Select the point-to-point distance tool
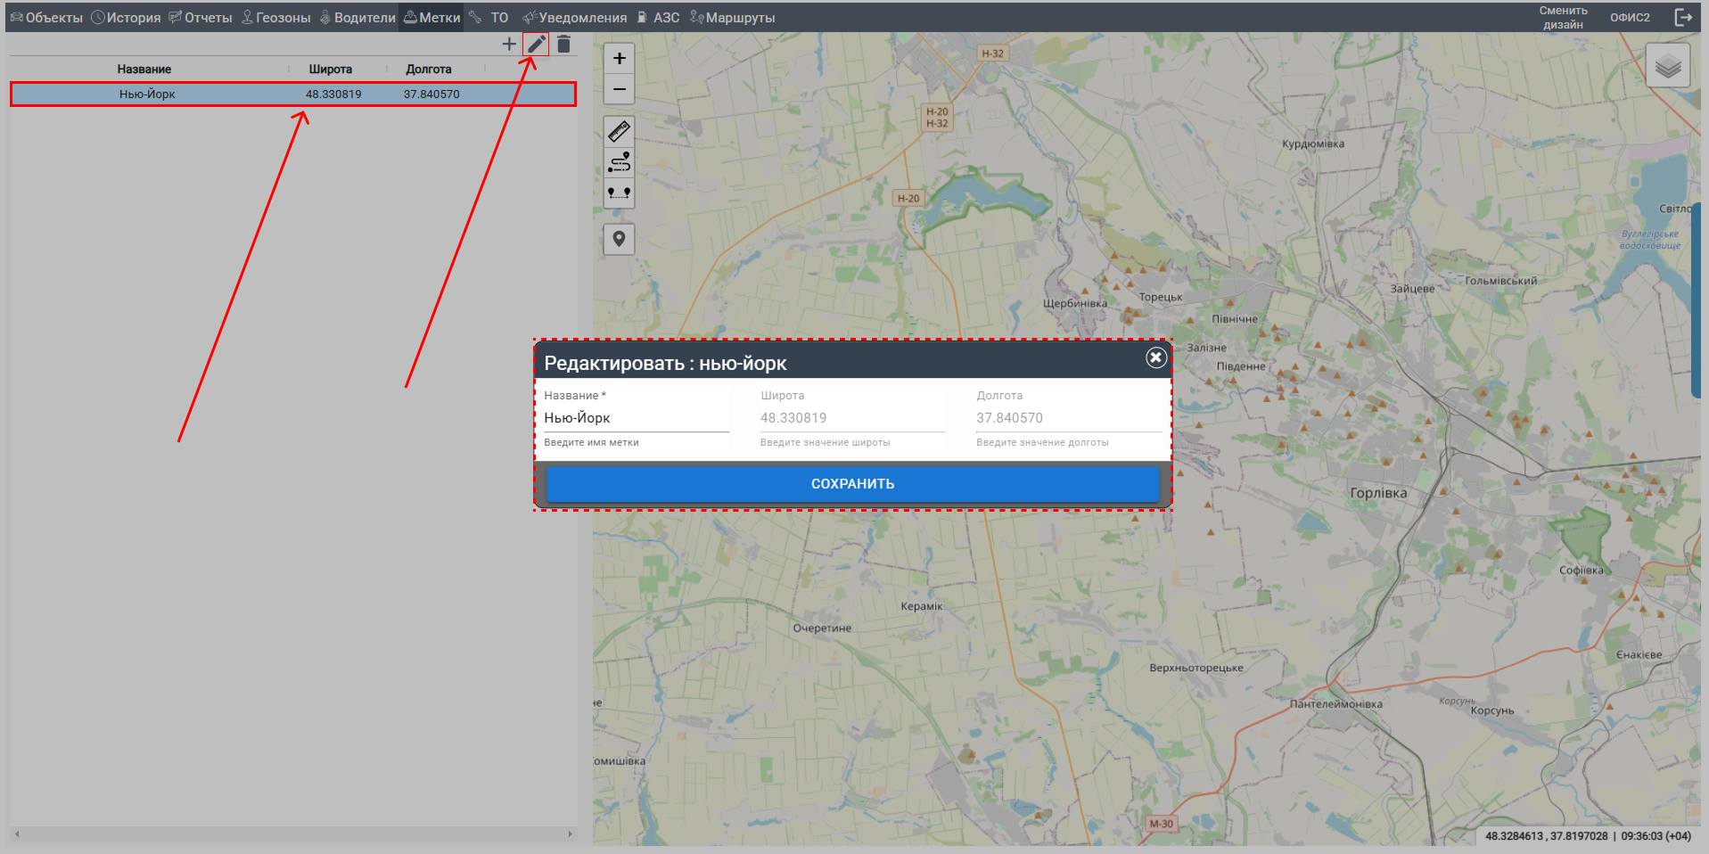Viewport: 1709px width, 854px height. coord(619,193)
